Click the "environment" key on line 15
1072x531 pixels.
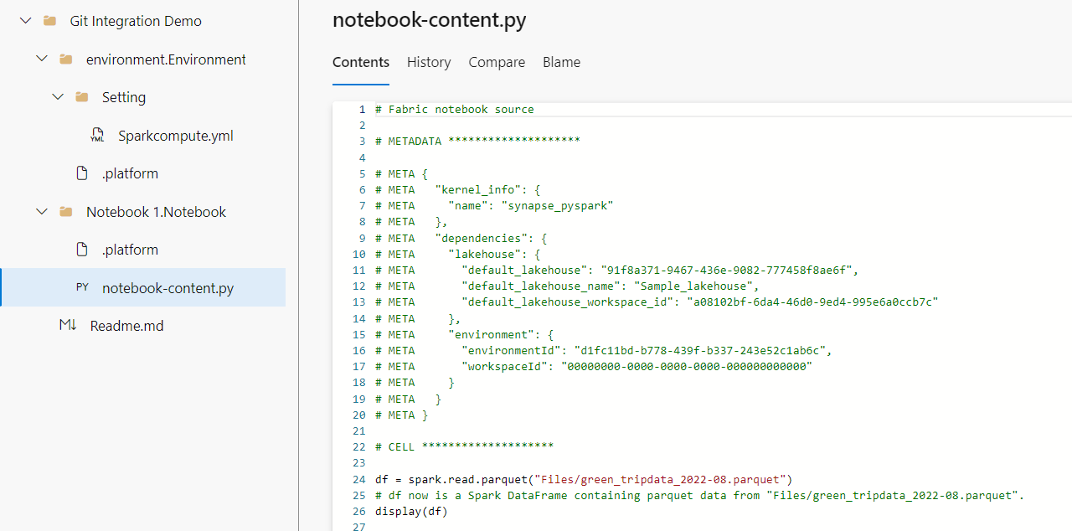click(x=491, y=335)
